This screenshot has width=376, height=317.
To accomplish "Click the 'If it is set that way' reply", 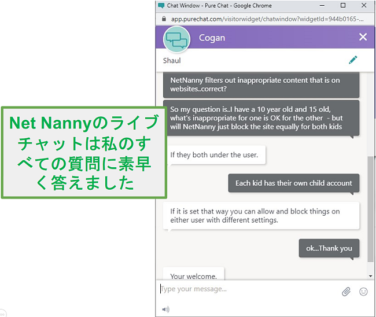I will (x=261, y=216).
